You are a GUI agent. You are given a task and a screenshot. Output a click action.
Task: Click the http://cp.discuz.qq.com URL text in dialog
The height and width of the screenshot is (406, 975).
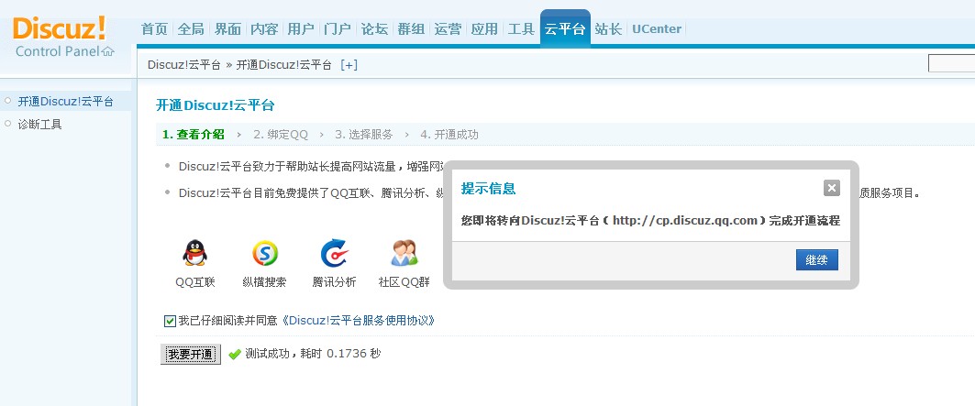(684, 220)
